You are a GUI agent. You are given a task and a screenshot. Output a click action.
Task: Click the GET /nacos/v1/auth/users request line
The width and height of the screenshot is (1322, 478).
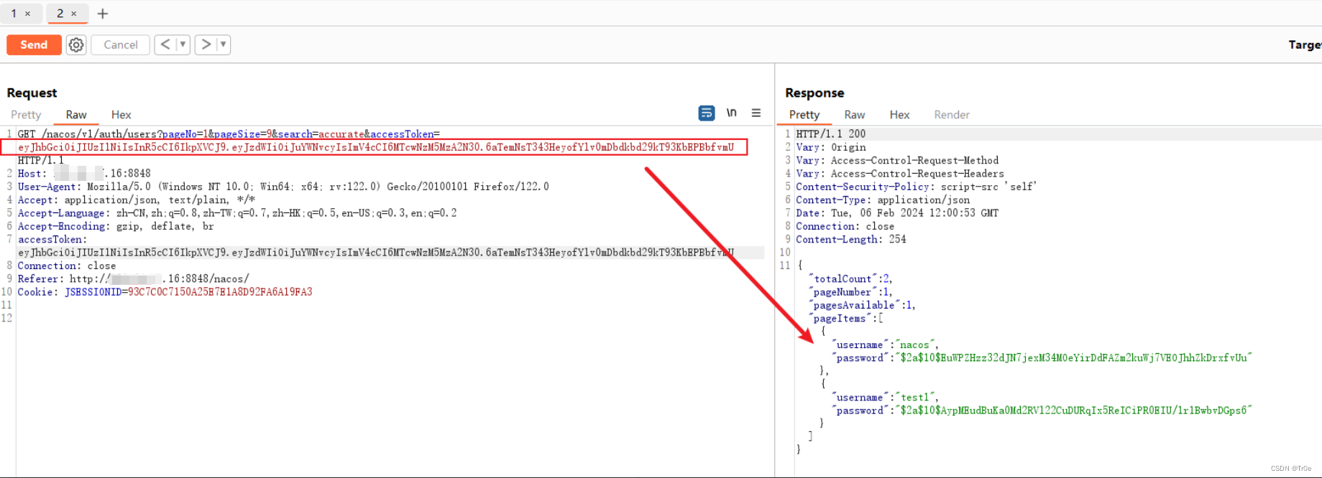coord(229,134)
